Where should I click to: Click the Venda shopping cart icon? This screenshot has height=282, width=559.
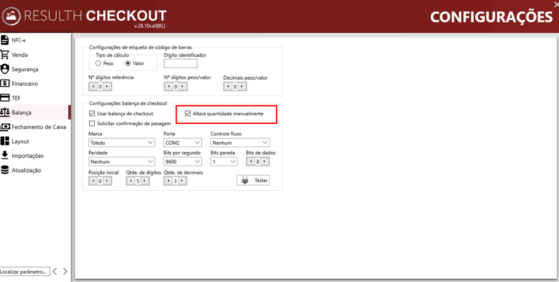(x=4, y=54)
